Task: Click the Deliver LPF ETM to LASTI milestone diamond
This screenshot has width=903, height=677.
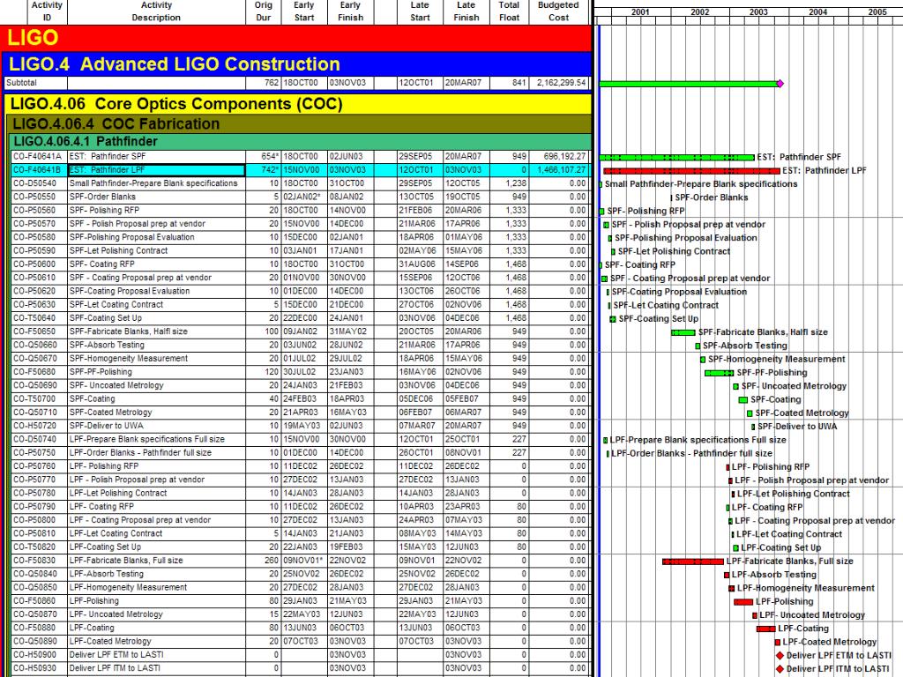Action: click(780, 656)
